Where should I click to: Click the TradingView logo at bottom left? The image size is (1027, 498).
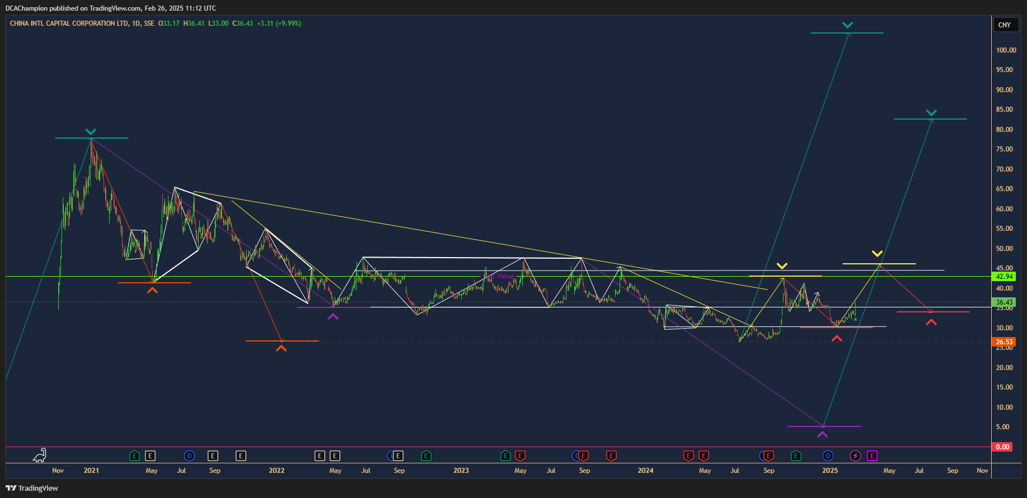click(32, 488)
